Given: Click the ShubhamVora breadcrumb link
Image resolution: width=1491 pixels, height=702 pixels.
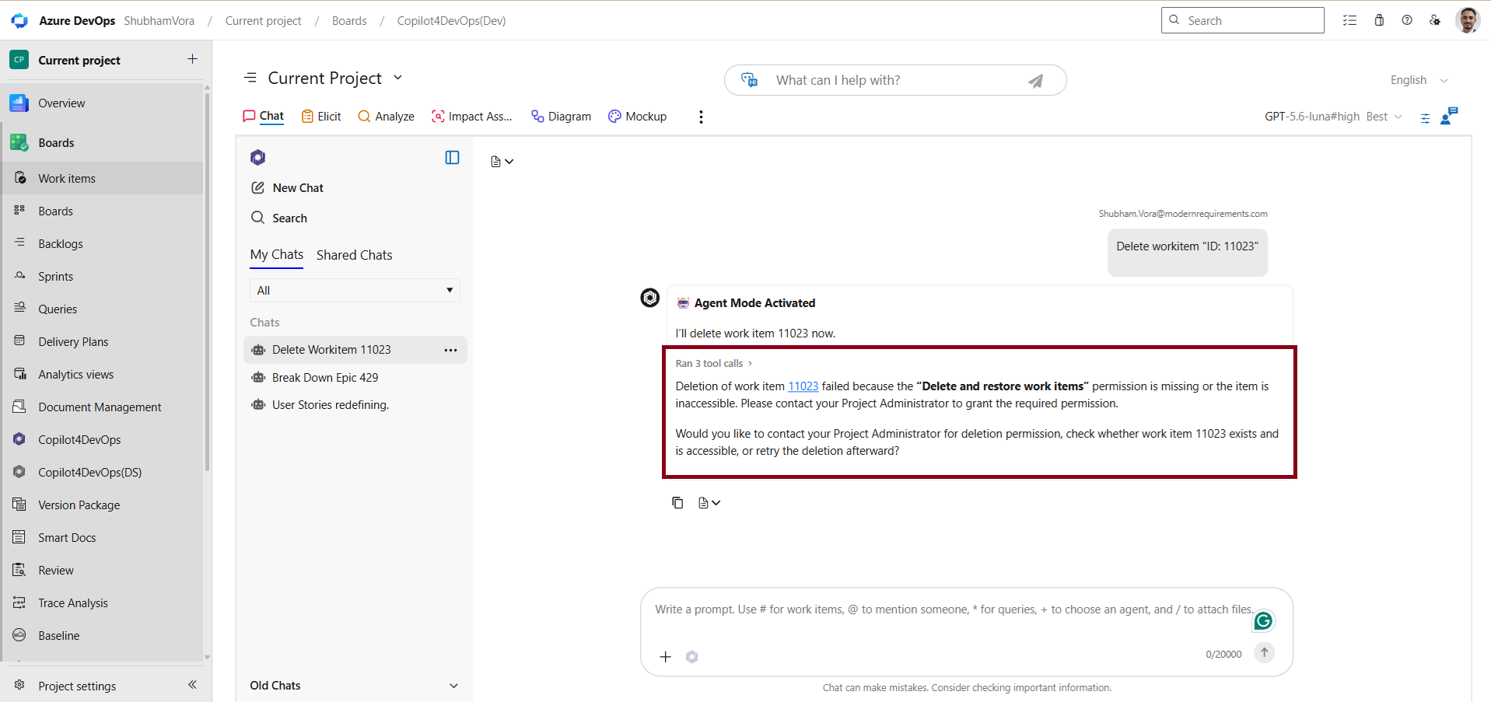Looking at the screenshot, I should 159,21.
